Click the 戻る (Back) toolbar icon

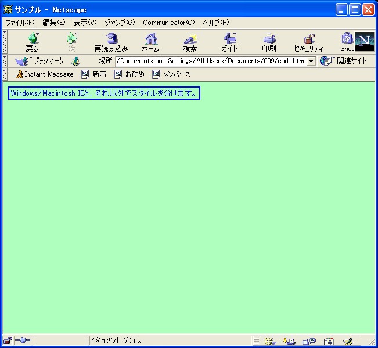point(33,42)
